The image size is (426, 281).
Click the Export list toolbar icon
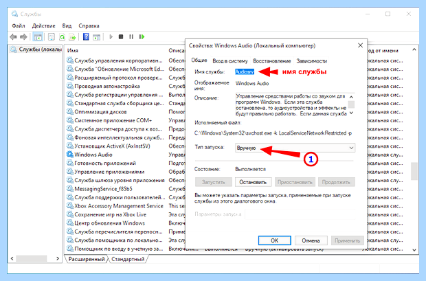72,37
